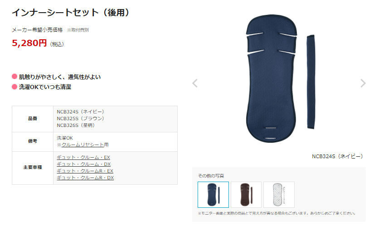Click the large navy inner seat image
The width and height of the screenshot is (388, 234).
click(281, 79)
